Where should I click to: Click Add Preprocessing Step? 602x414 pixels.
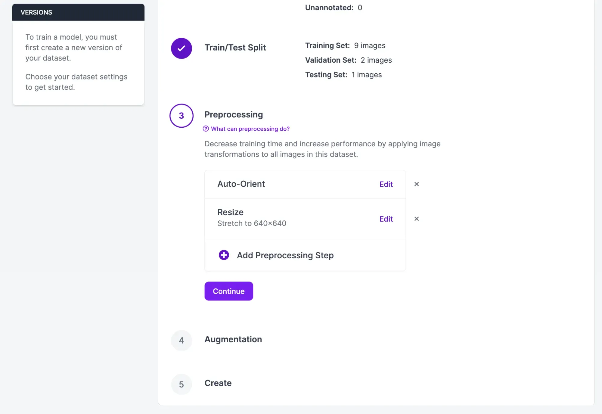pos(285,255)
